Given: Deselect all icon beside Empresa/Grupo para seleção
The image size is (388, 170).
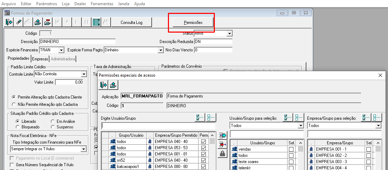Looking at the screenshot, I should pos(377,117).
